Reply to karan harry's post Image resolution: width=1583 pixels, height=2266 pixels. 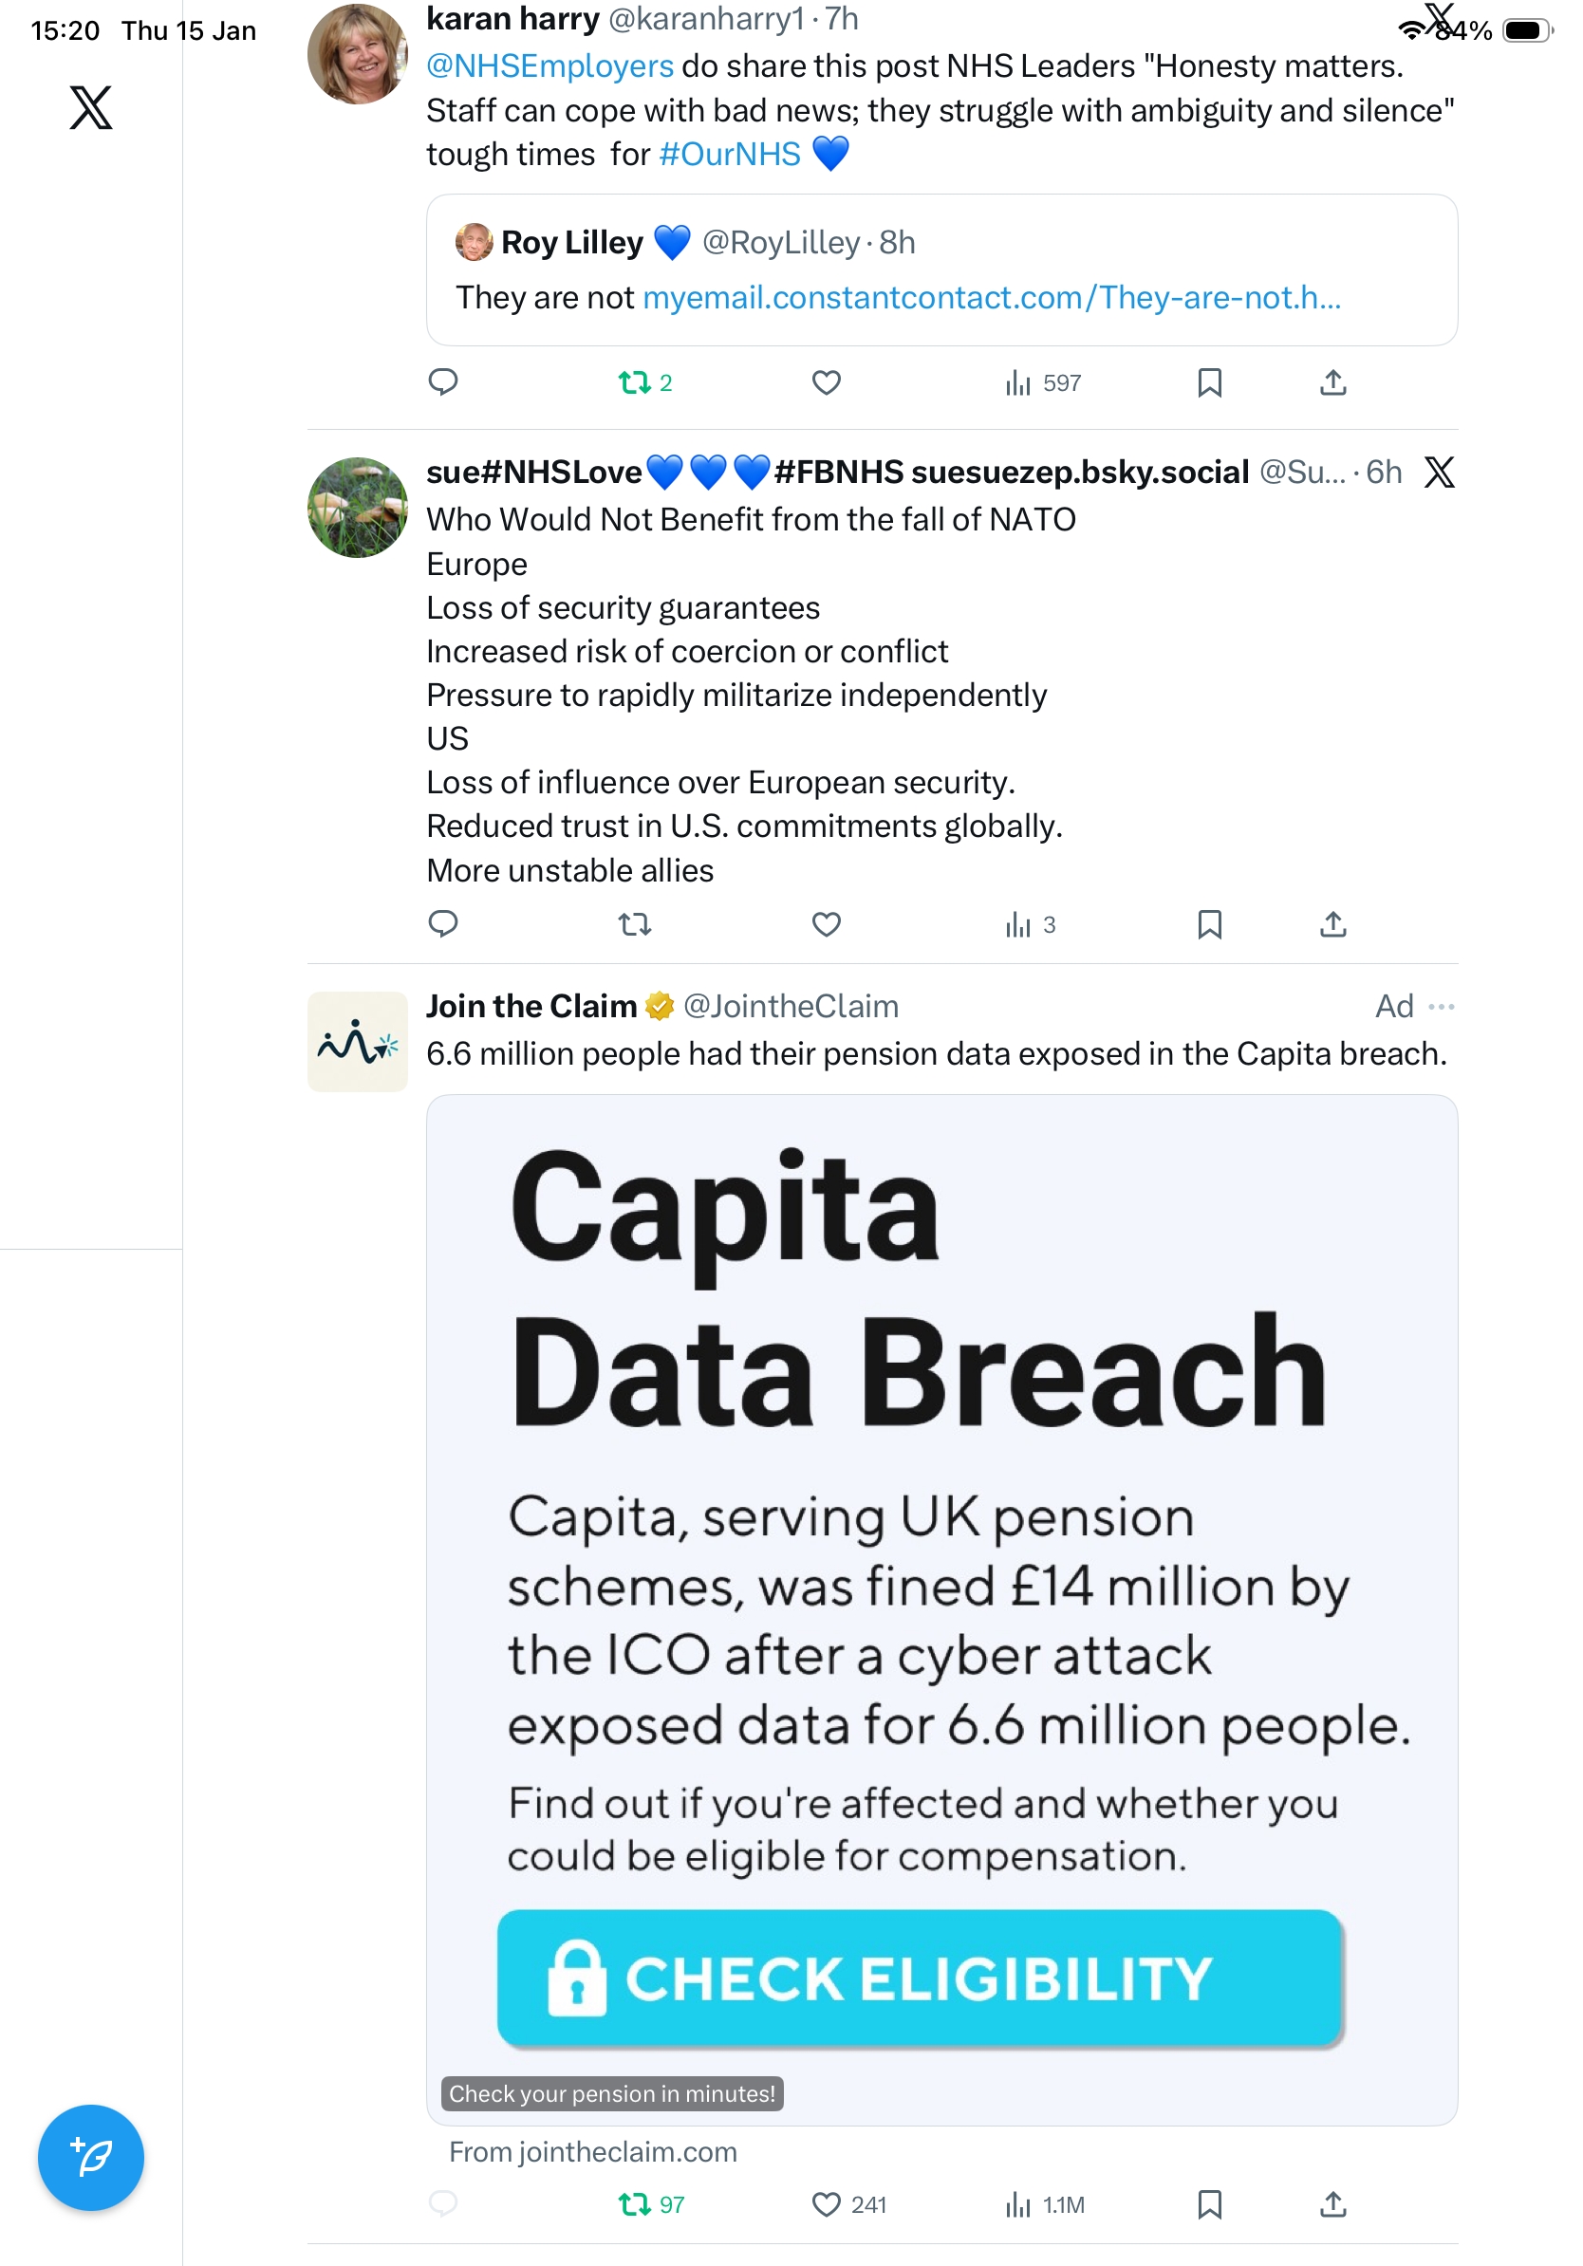(443, 382)
